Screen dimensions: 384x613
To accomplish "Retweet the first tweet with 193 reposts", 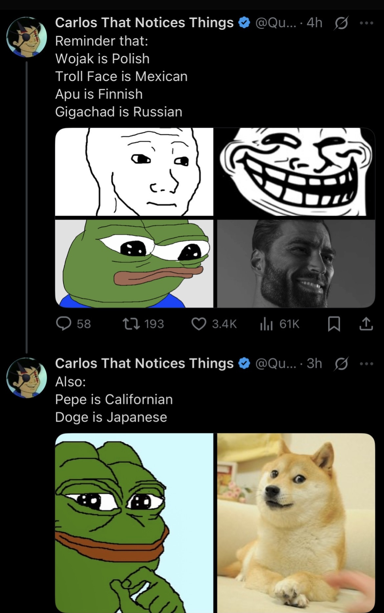I will coord(131,324).
